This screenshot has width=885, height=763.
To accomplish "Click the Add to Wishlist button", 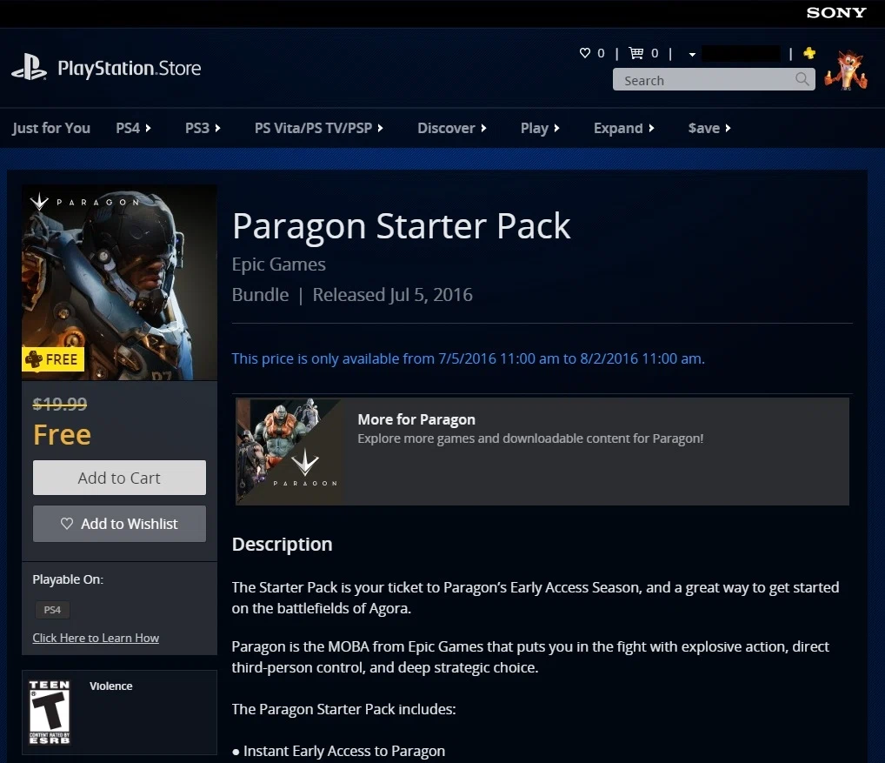I will coord(119,524).
